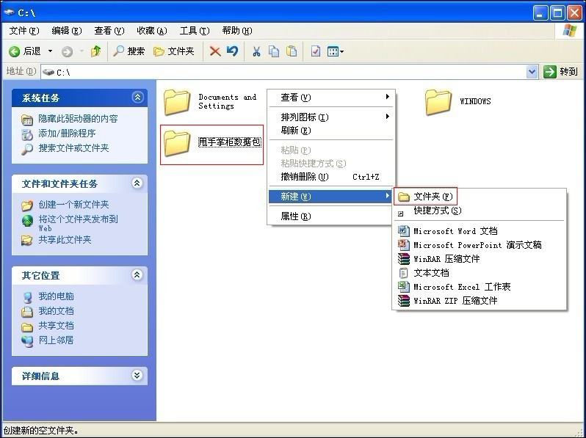586x438 pixels.
Task: Select the WINDOWS folder icon
Action: pos(438,101)
